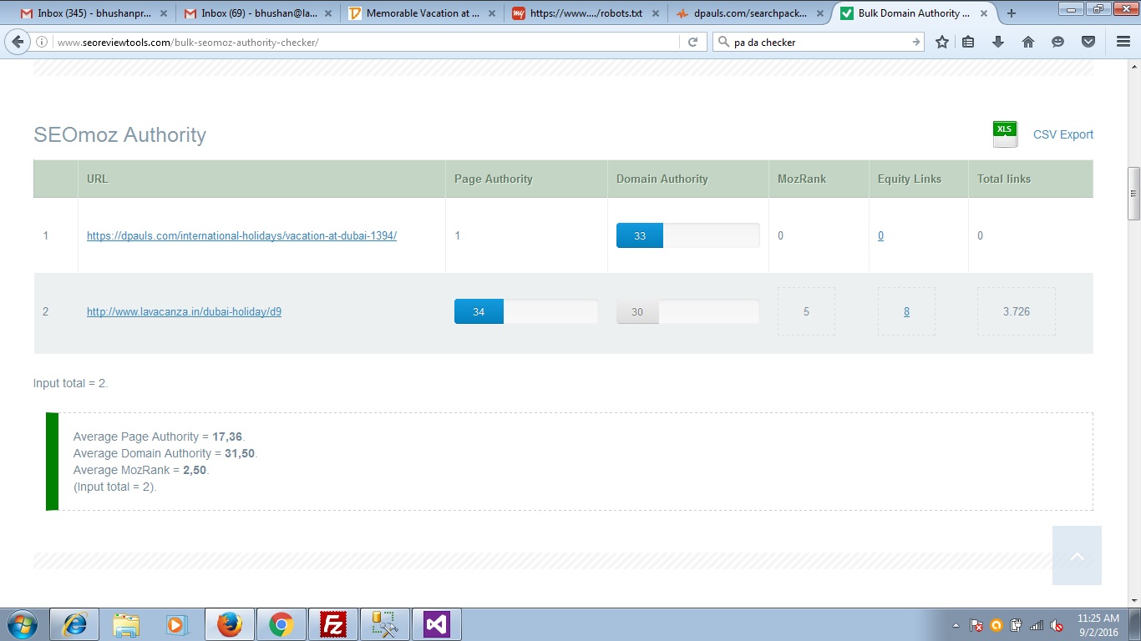Image resolution: width=1141 pixels, height=641 pixels.
Task: Open Windows Media Player from taskbar
Action: pyautogui.click(x=175, y=624)
